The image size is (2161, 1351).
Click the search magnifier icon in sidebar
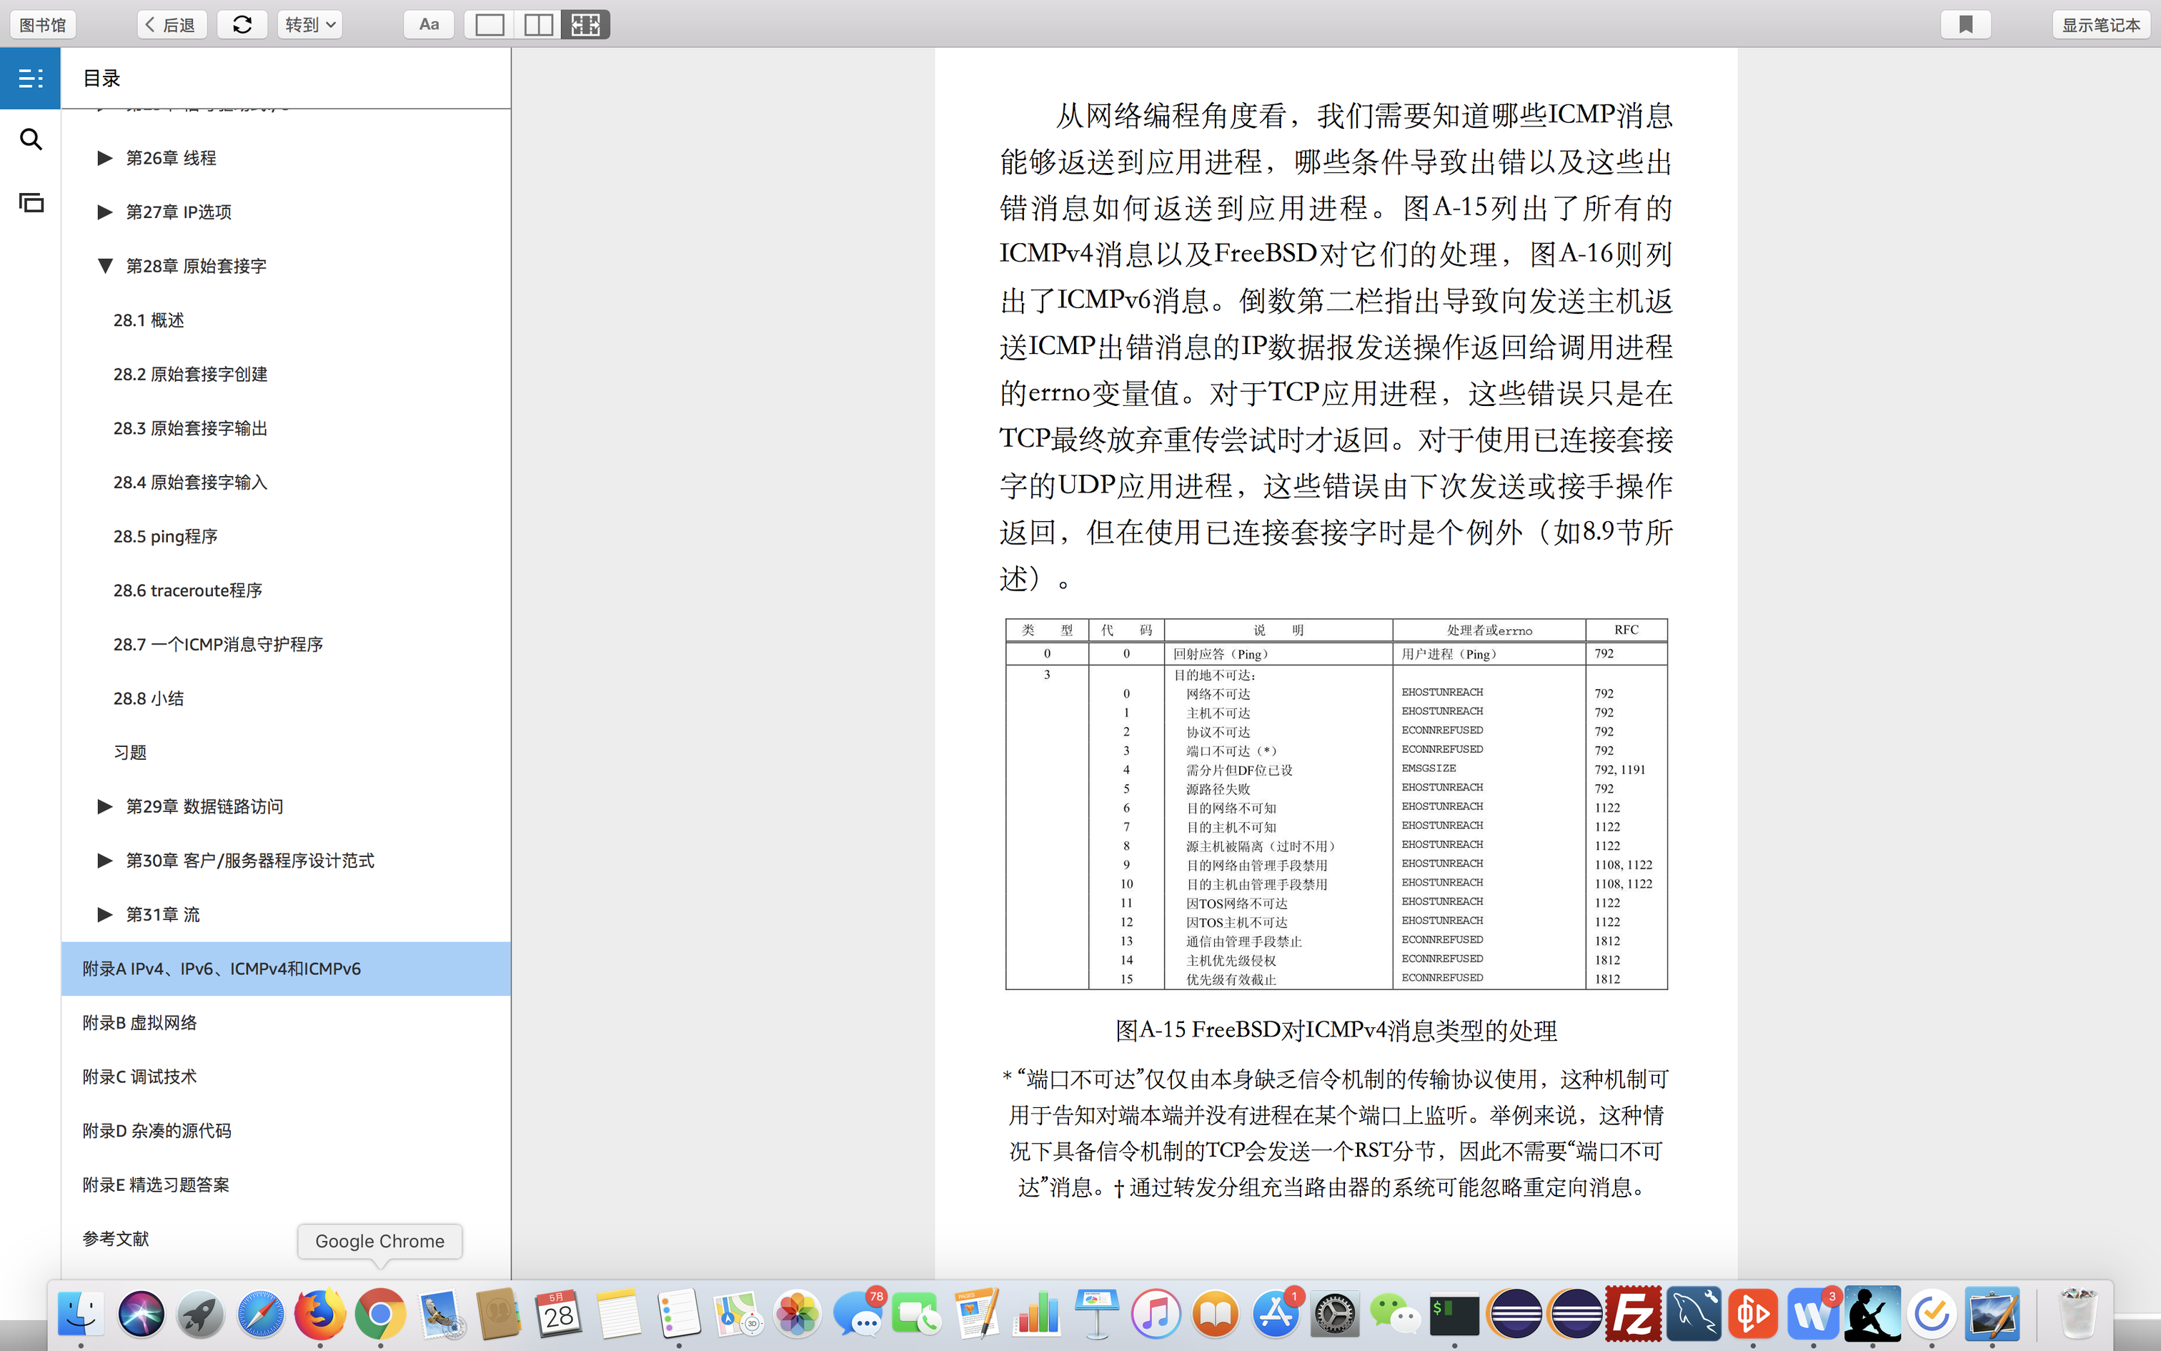tap(30, 139)
